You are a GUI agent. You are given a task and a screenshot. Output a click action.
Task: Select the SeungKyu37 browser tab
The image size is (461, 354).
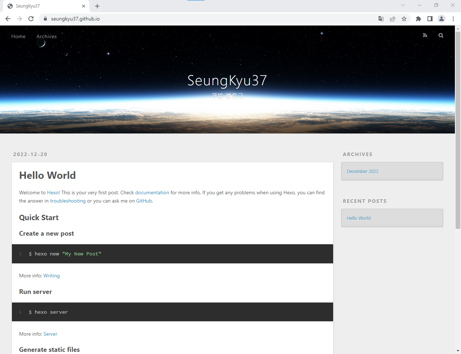46,6
